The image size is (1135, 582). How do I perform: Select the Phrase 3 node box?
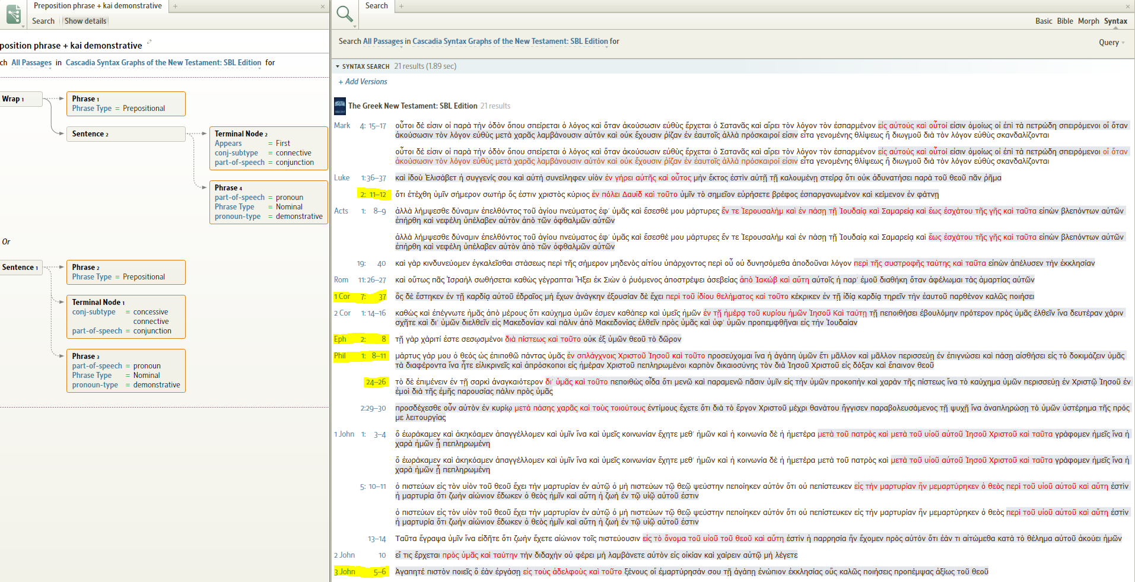tap(126, 371)
